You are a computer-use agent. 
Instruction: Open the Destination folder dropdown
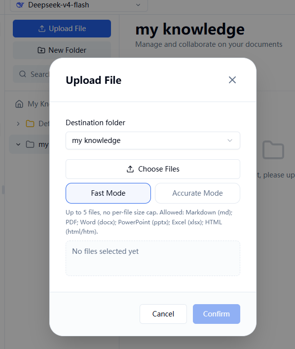click(x=153, y=140)
